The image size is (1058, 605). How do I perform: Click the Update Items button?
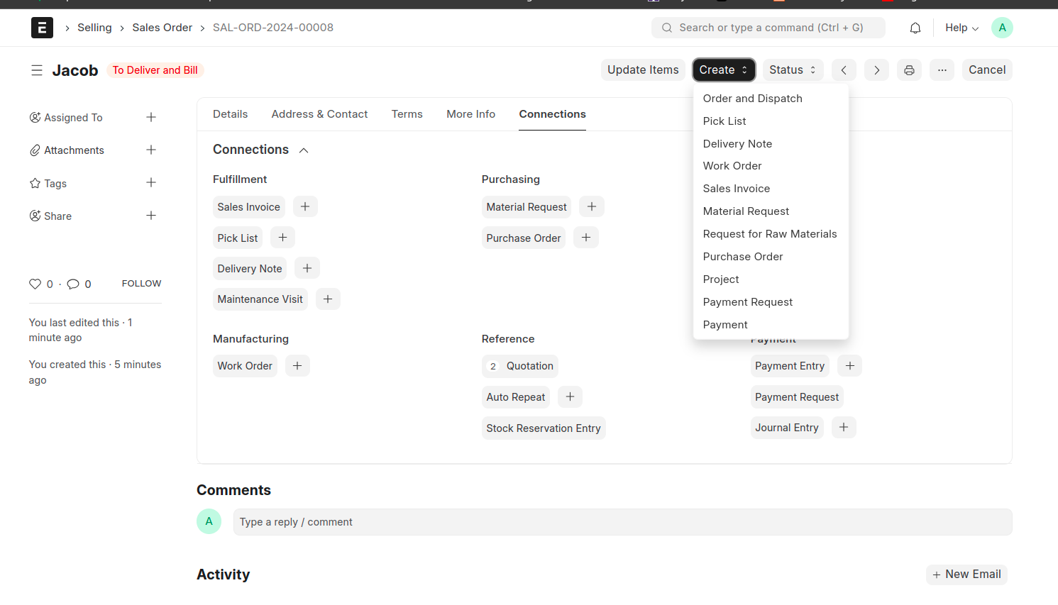[643, 70]
